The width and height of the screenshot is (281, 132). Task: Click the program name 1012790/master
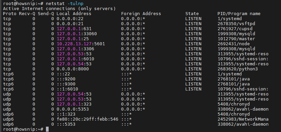tap(236, 39)
